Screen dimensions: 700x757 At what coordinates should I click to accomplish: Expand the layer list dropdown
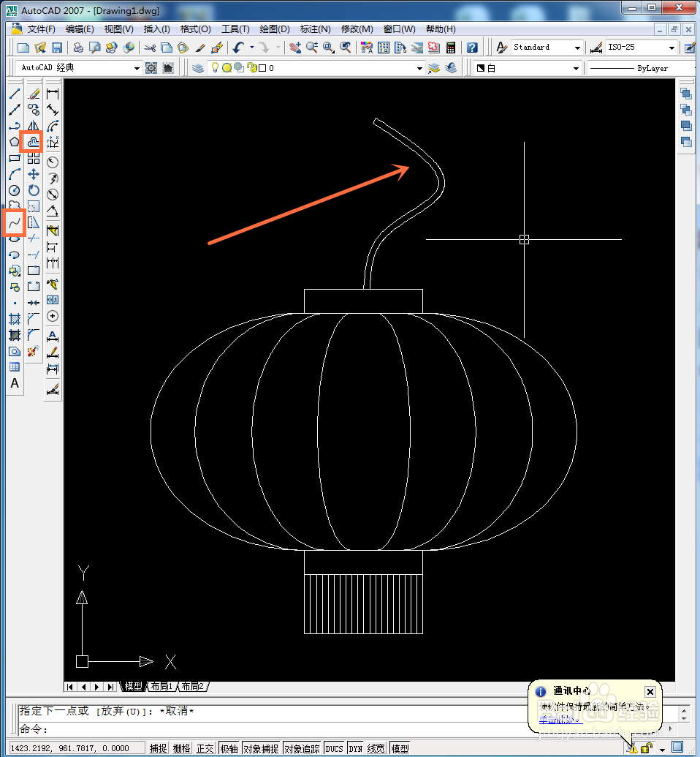point(419,69)
